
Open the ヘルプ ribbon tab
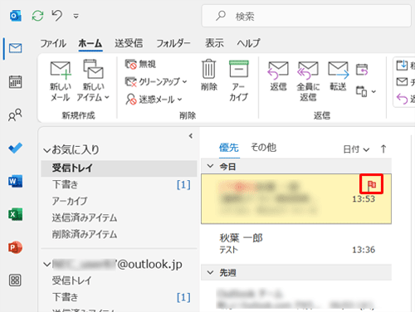tap(248, 43)
